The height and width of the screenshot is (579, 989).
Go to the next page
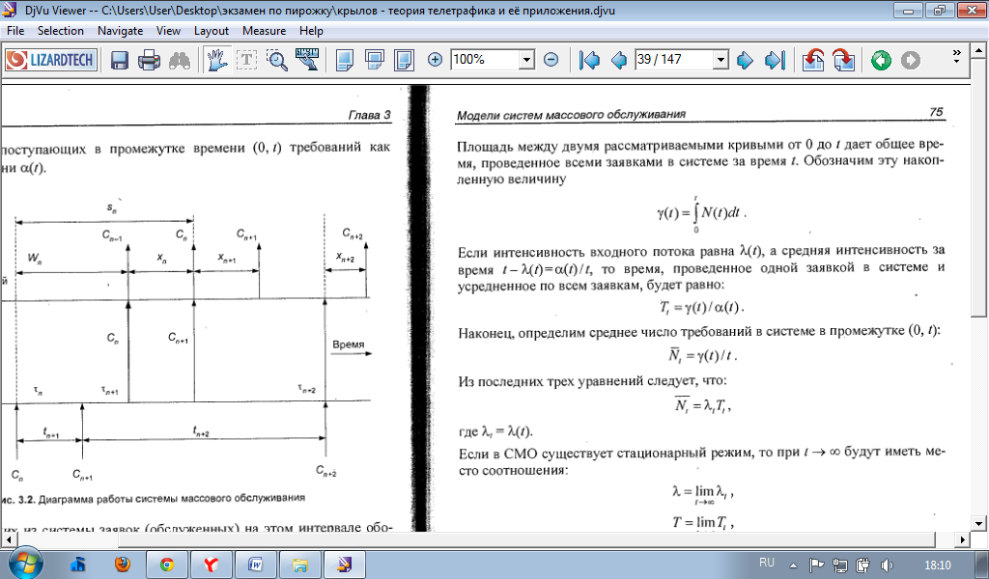tap(745, 61)
